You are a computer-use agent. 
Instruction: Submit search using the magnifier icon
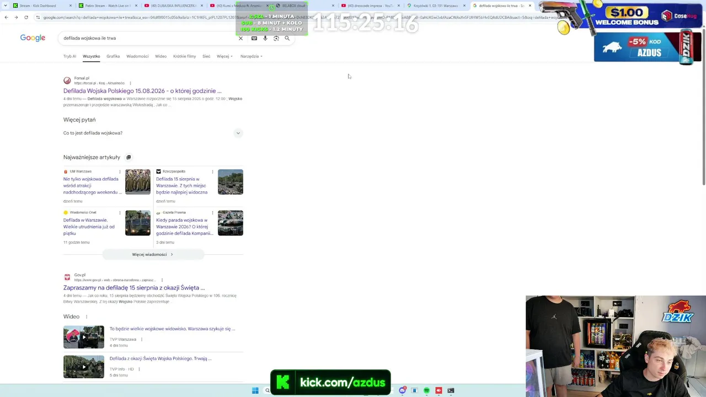[287, 38]
